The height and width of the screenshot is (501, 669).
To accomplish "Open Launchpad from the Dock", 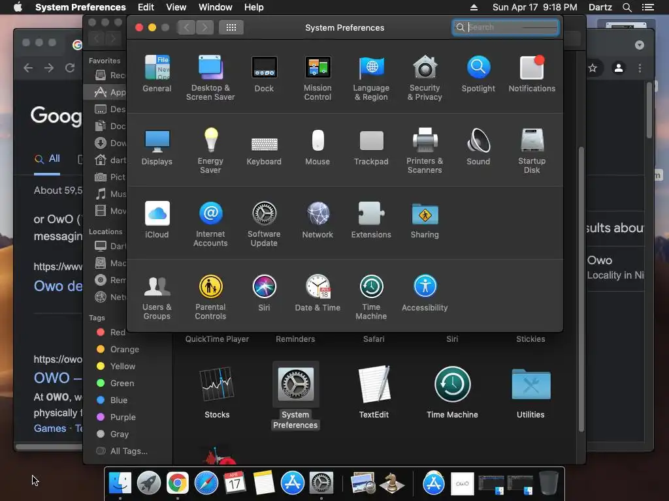I will [148, 483].
